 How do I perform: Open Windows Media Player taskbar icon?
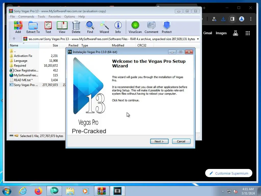click(x=86, y=191)
